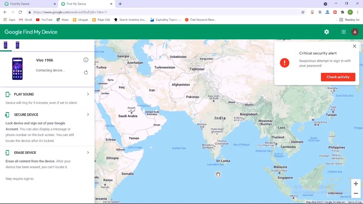Open the Exploding Topics bookmark
Viewport: 363px width, 204px height.
pos(166,20)
